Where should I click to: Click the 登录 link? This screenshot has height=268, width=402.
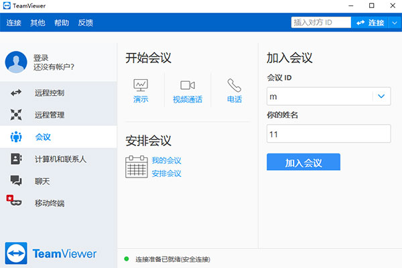coord(41,58)
